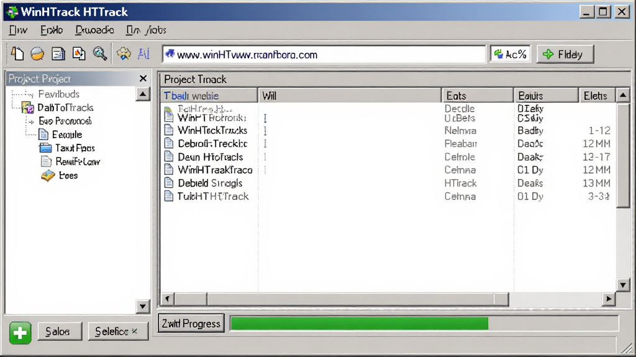The height and width of the screenshot is (357, 636).
Task: Select the Taut Foos tree item
Action: tap(75, 148)
